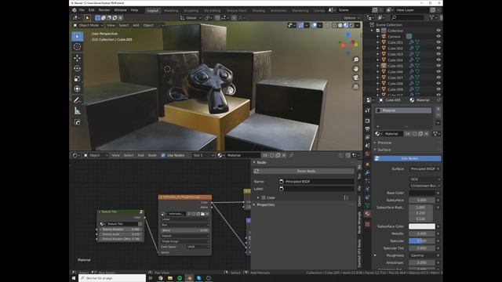The image size is (502, 282).
Task: Switch to solid viewport shading
Action: pyautogui.click(x=340, y=25)
